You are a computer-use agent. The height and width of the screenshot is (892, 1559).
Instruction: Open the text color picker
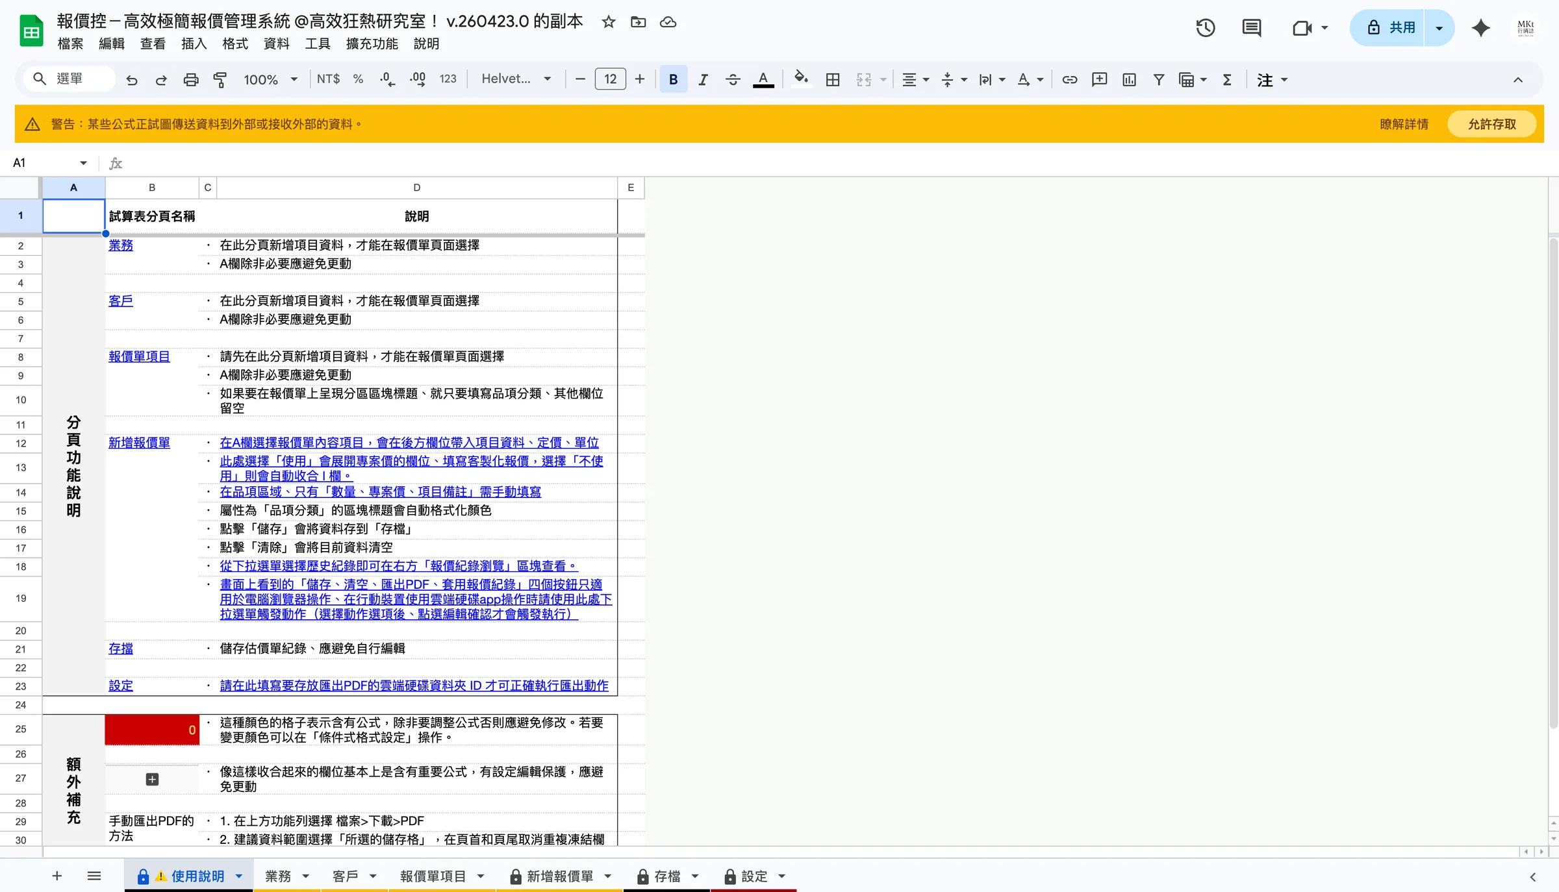(763, 79)
